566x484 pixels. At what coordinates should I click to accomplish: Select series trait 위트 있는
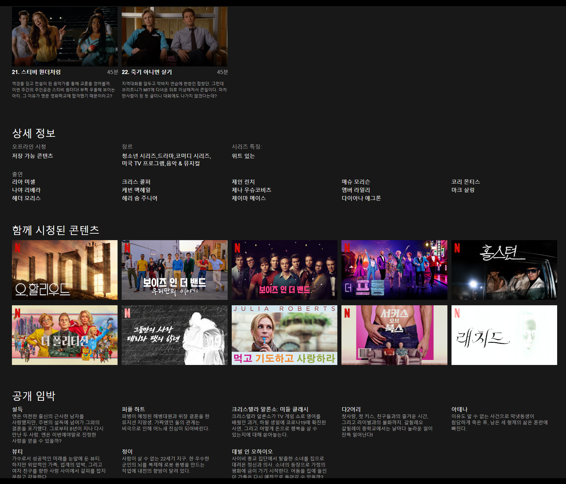pyautogui.click(x=243, y=156)
